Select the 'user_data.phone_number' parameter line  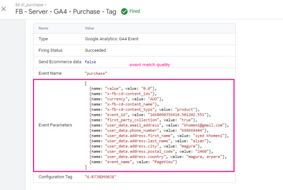(x=149, y=130)
